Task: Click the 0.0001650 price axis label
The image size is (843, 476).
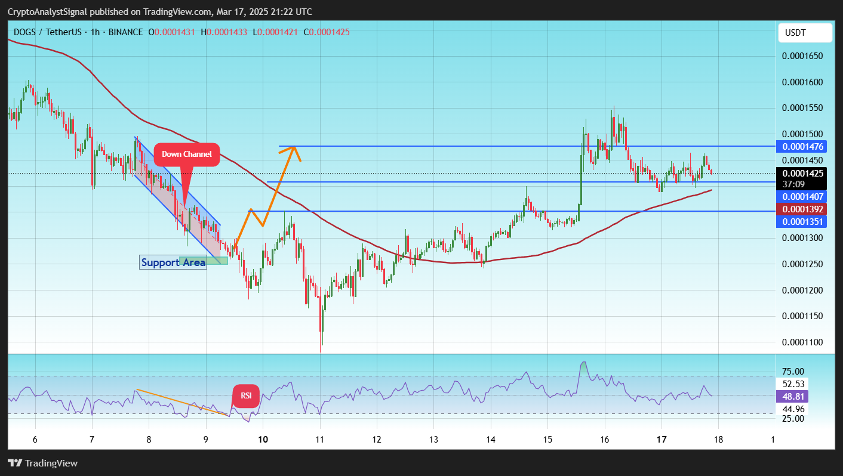Action: point(803,56)
